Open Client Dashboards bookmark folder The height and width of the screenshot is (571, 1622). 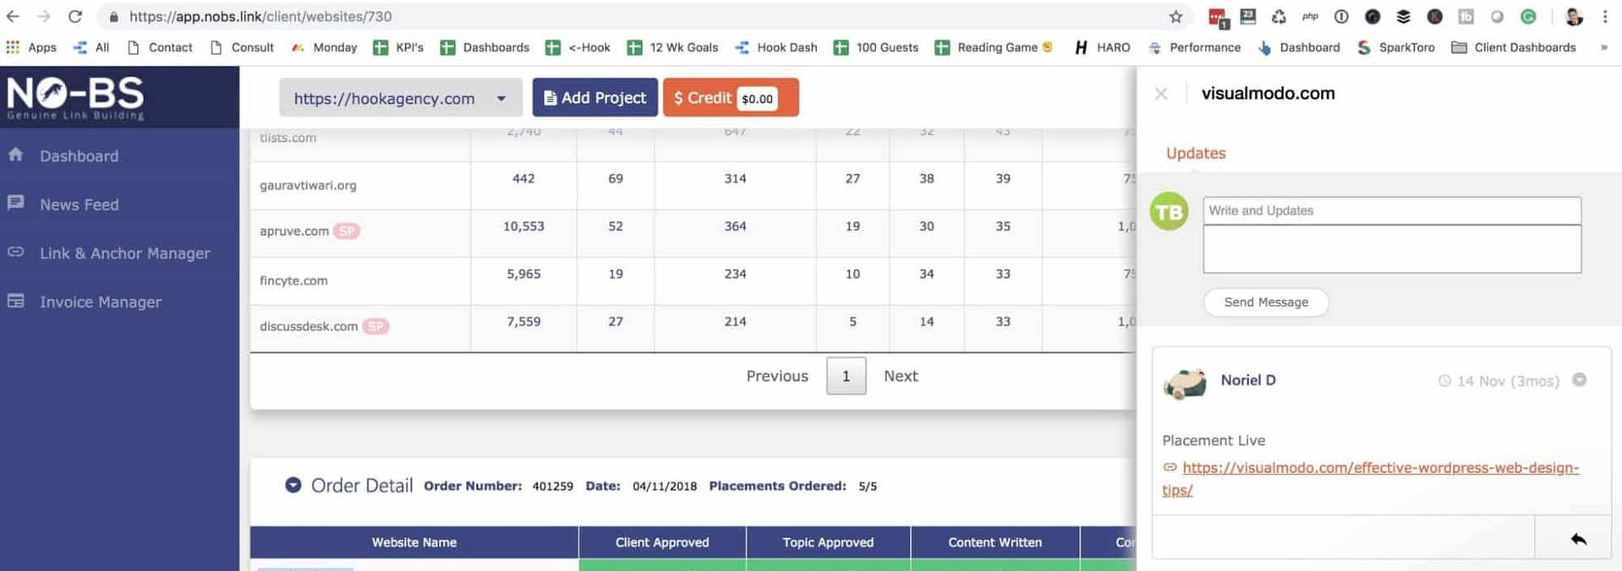[1514, 47]
